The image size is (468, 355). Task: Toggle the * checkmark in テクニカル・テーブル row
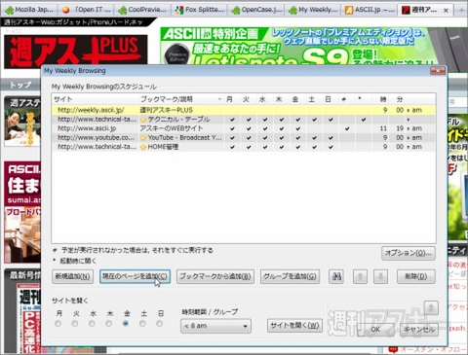364,120
